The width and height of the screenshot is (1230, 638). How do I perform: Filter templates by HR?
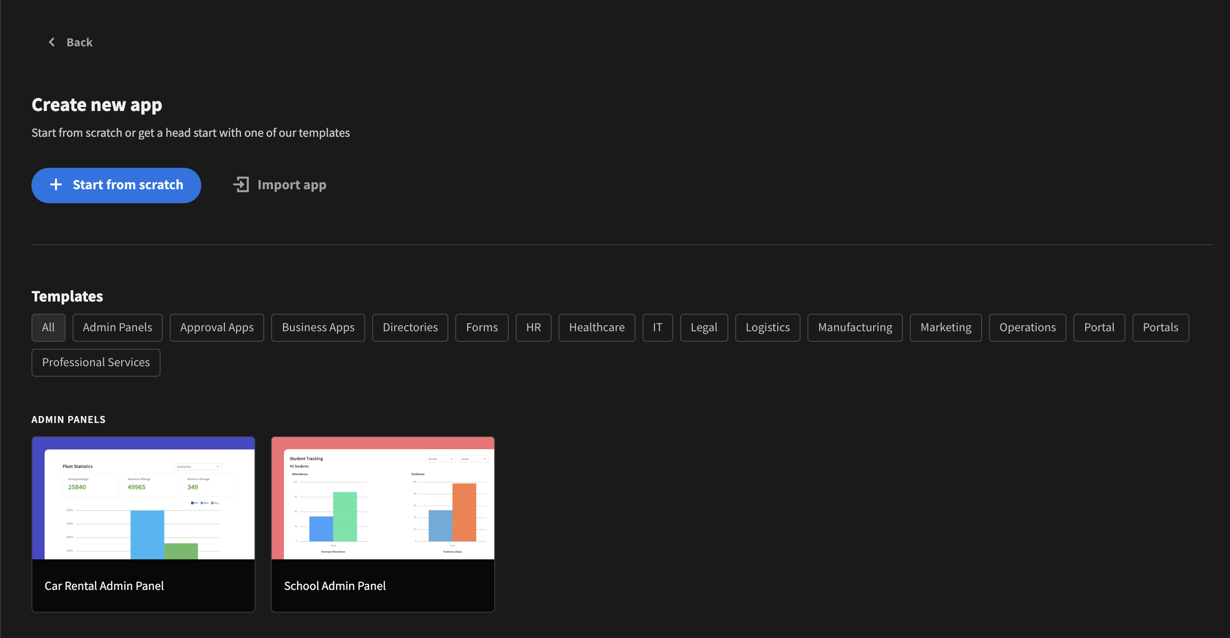pyautogui.click(x=533, y=327)
